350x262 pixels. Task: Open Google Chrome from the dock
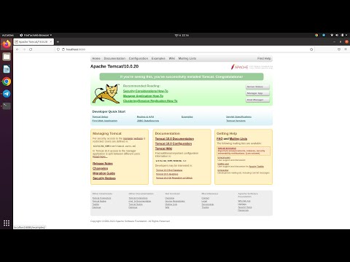coord(7,82)
